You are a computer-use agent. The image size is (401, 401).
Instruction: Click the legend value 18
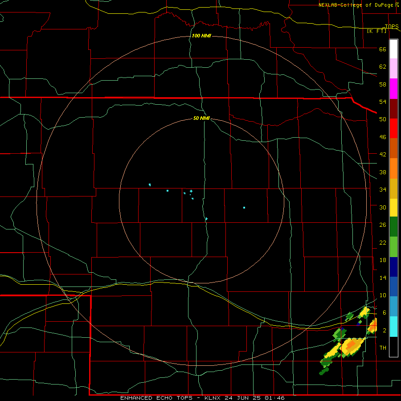click(383, 260)
